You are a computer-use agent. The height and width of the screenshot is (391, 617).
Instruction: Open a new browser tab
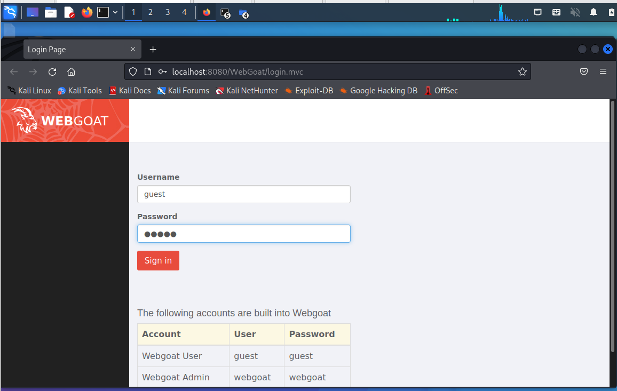(x=153, y=49)
